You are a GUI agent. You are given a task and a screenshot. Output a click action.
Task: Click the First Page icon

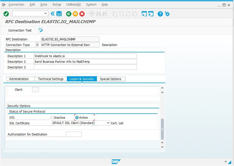pyautogui.click(x=115, y=14)
